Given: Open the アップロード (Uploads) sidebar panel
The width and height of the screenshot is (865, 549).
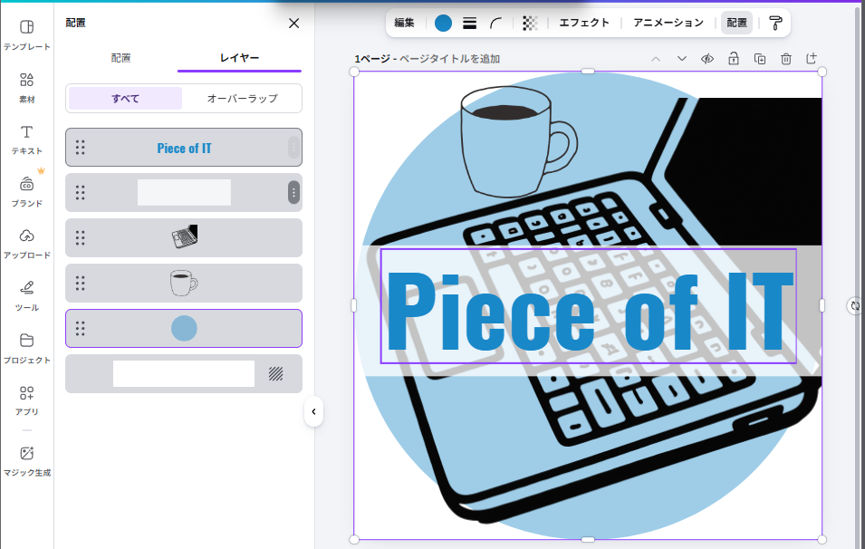Looking at the screenshot, I should 26,243.
